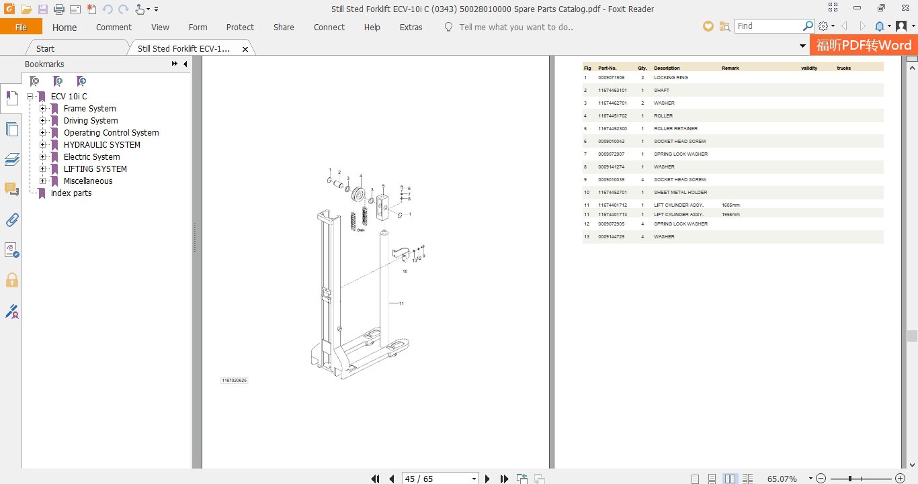Open the Attachments paperclip panel icon
918x484 pixels.
tap(11, 220)
